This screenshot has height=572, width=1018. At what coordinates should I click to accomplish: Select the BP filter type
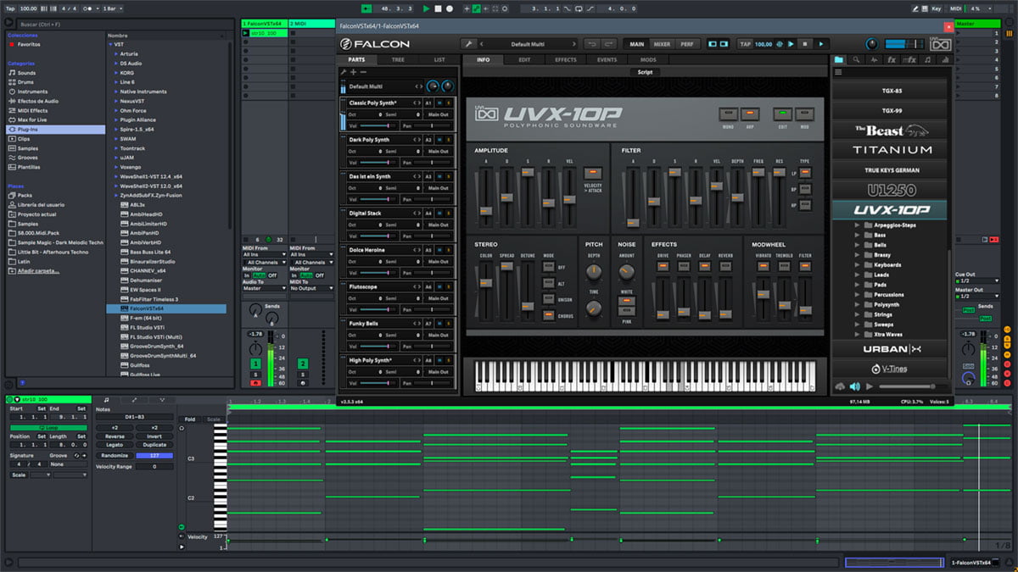coord(804,189)
